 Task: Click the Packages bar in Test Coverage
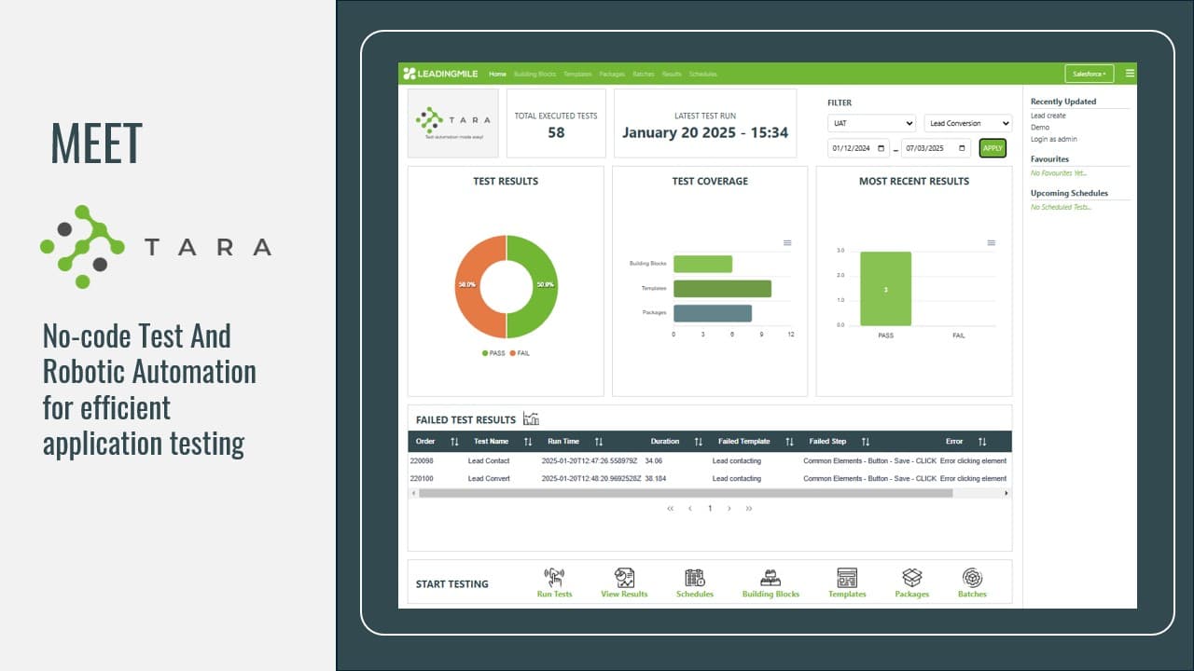pyautogui.click(x=713, y=313)
